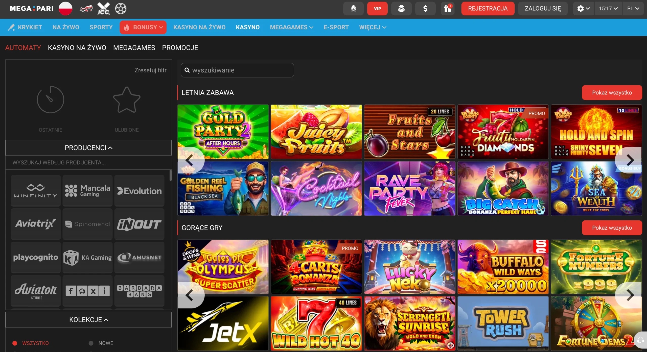Viewport: 647px width, 352px height.
Task: Click the ULUBIONE star icon
Action: 127,100
